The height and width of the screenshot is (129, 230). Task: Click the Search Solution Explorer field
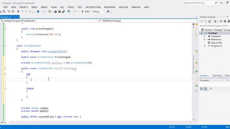click(x=214, y=25)
